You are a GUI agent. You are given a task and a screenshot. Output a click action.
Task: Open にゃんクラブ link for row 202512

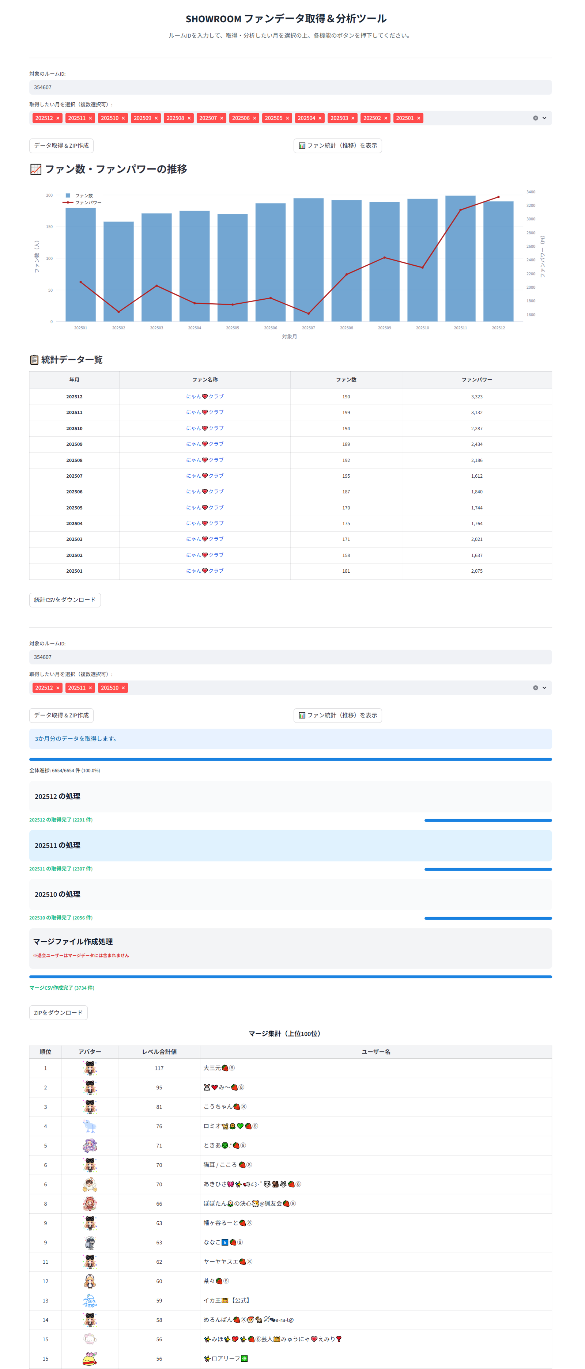[x=205, y=397]
